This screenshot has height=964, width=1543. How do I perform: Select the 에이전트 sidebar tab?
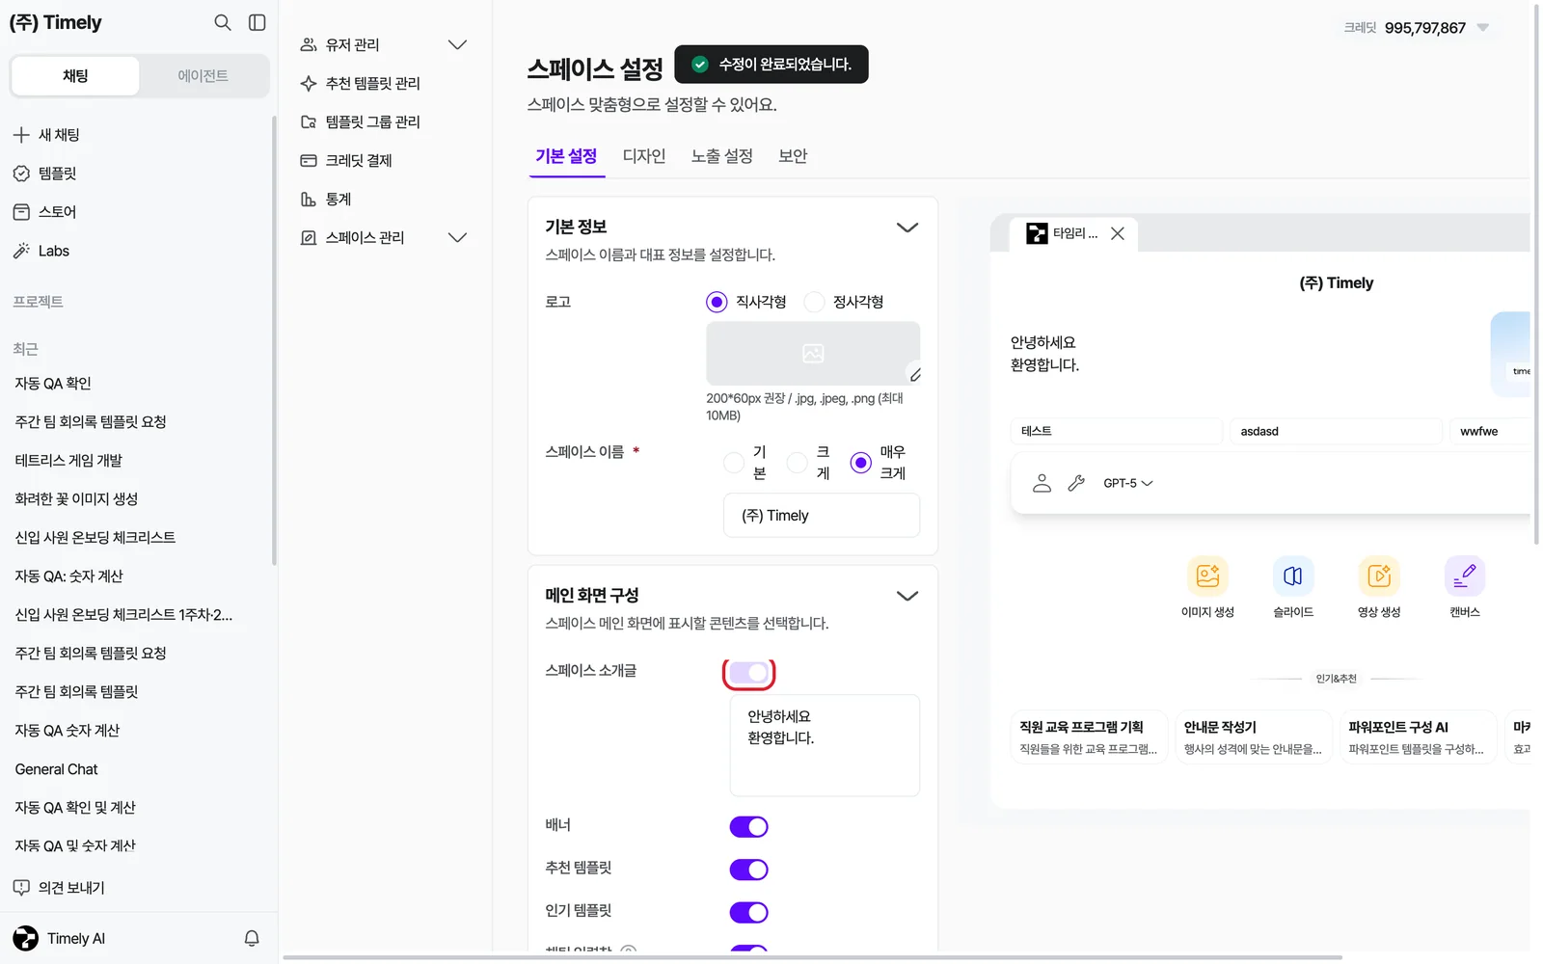pos(203,75)
